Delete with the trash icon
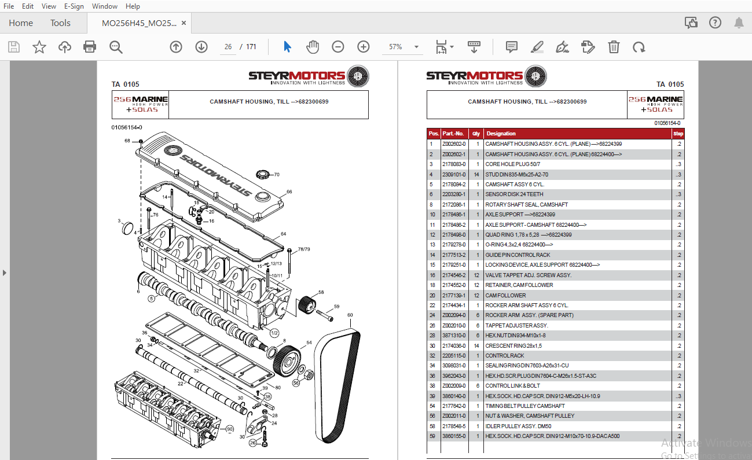This screenshot has width=752, height=460. [x=614, y=47]
